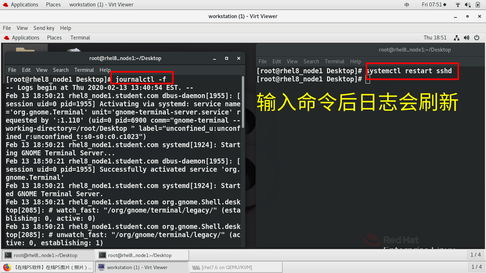Image resolution: width=486 pixels, height=273 pixels.
Task: Minimize the left terminal window
Action: 214,58
